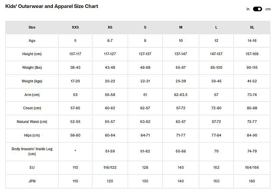Select the EU row label
The image size is (277, 189).
point(32,167)
